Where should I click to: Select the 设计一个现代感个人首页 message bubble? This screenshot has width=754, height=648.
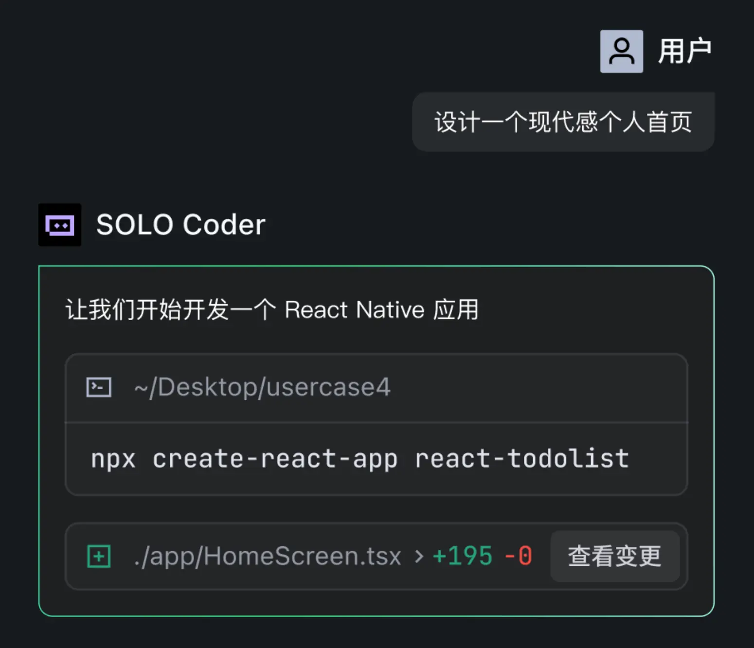[x=563, y=122]
